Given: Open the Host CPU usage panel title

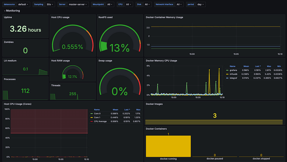Looking at the screenshot, I should click(60, 17).
